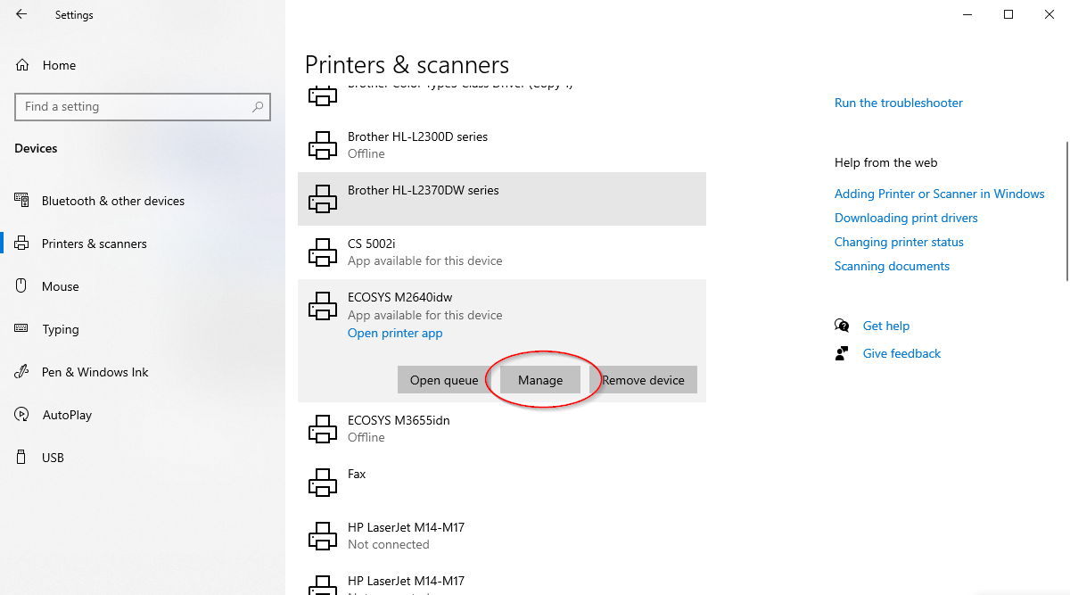The width and height of the screenshot is (1070, 595).
Task: Click the not connected HP LaserJet M14-M17 icon
Action: click(x=323, y=536)
